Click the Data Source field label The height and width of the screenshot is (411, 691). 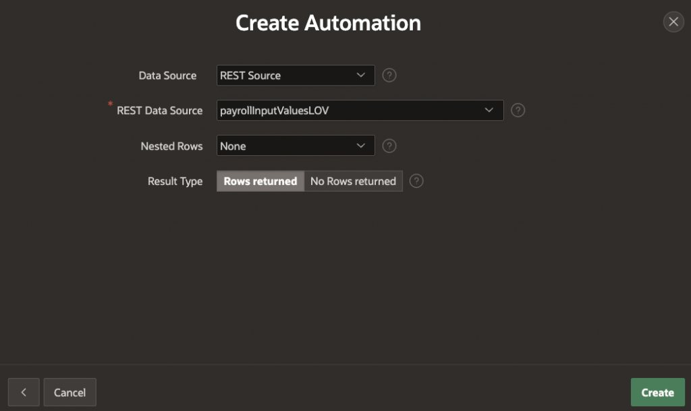pos(167,76)
